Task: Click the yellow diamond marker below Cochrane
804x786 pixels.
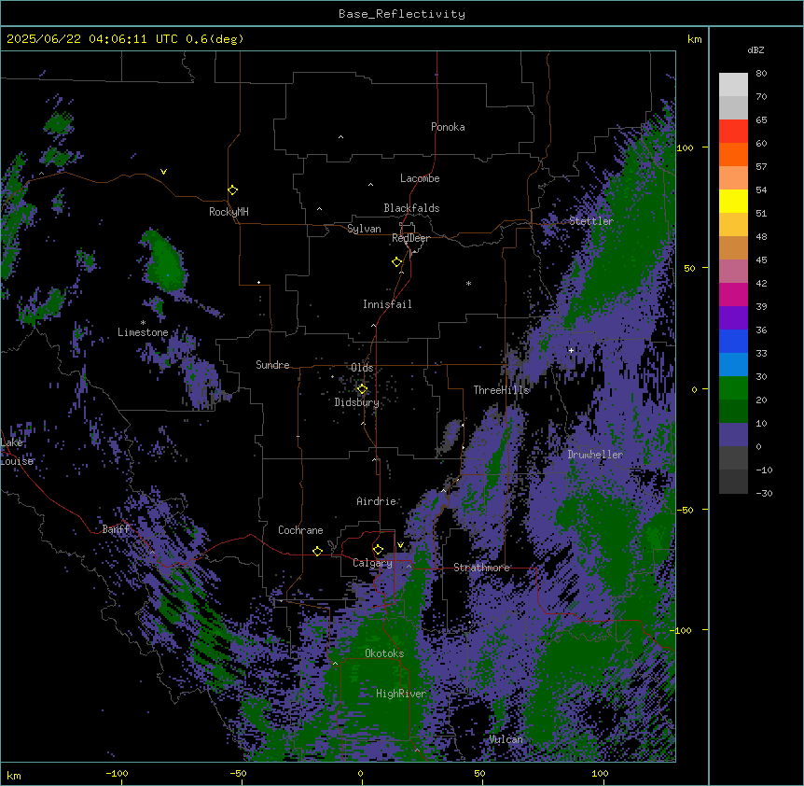Action: click(x=317, y=551)
